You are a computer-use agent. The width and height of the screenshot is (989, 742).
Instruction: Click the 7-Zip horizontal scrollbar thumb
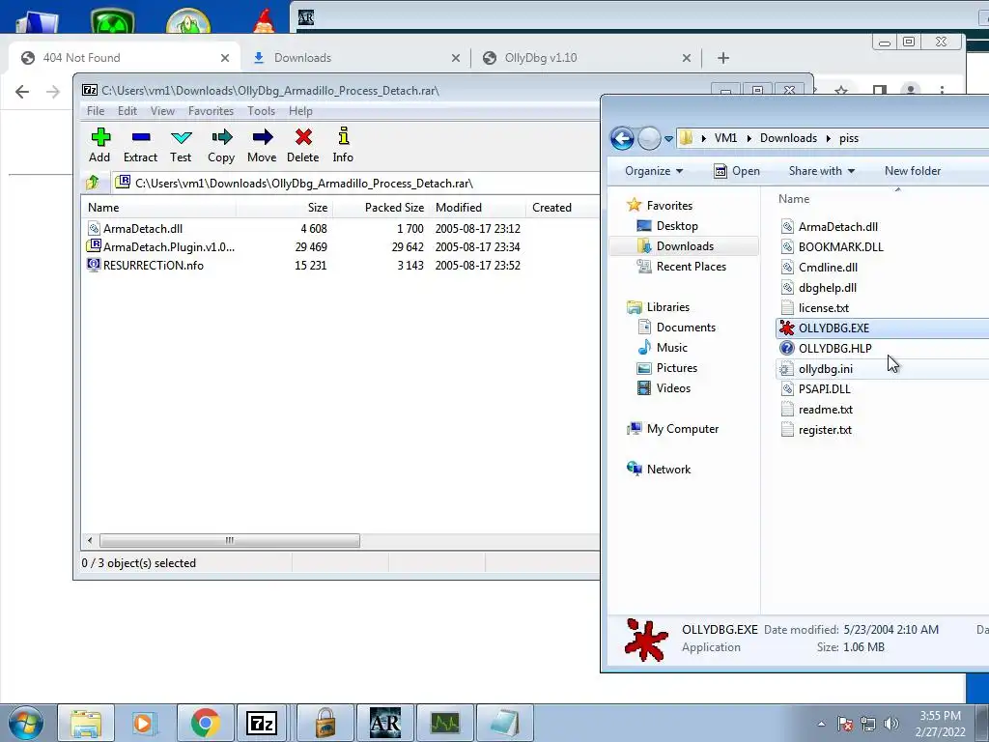[x=230, y=541]
